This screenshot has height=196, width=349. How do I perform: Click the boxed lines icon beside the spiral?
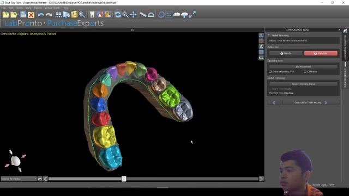click(x=169, y=15)
